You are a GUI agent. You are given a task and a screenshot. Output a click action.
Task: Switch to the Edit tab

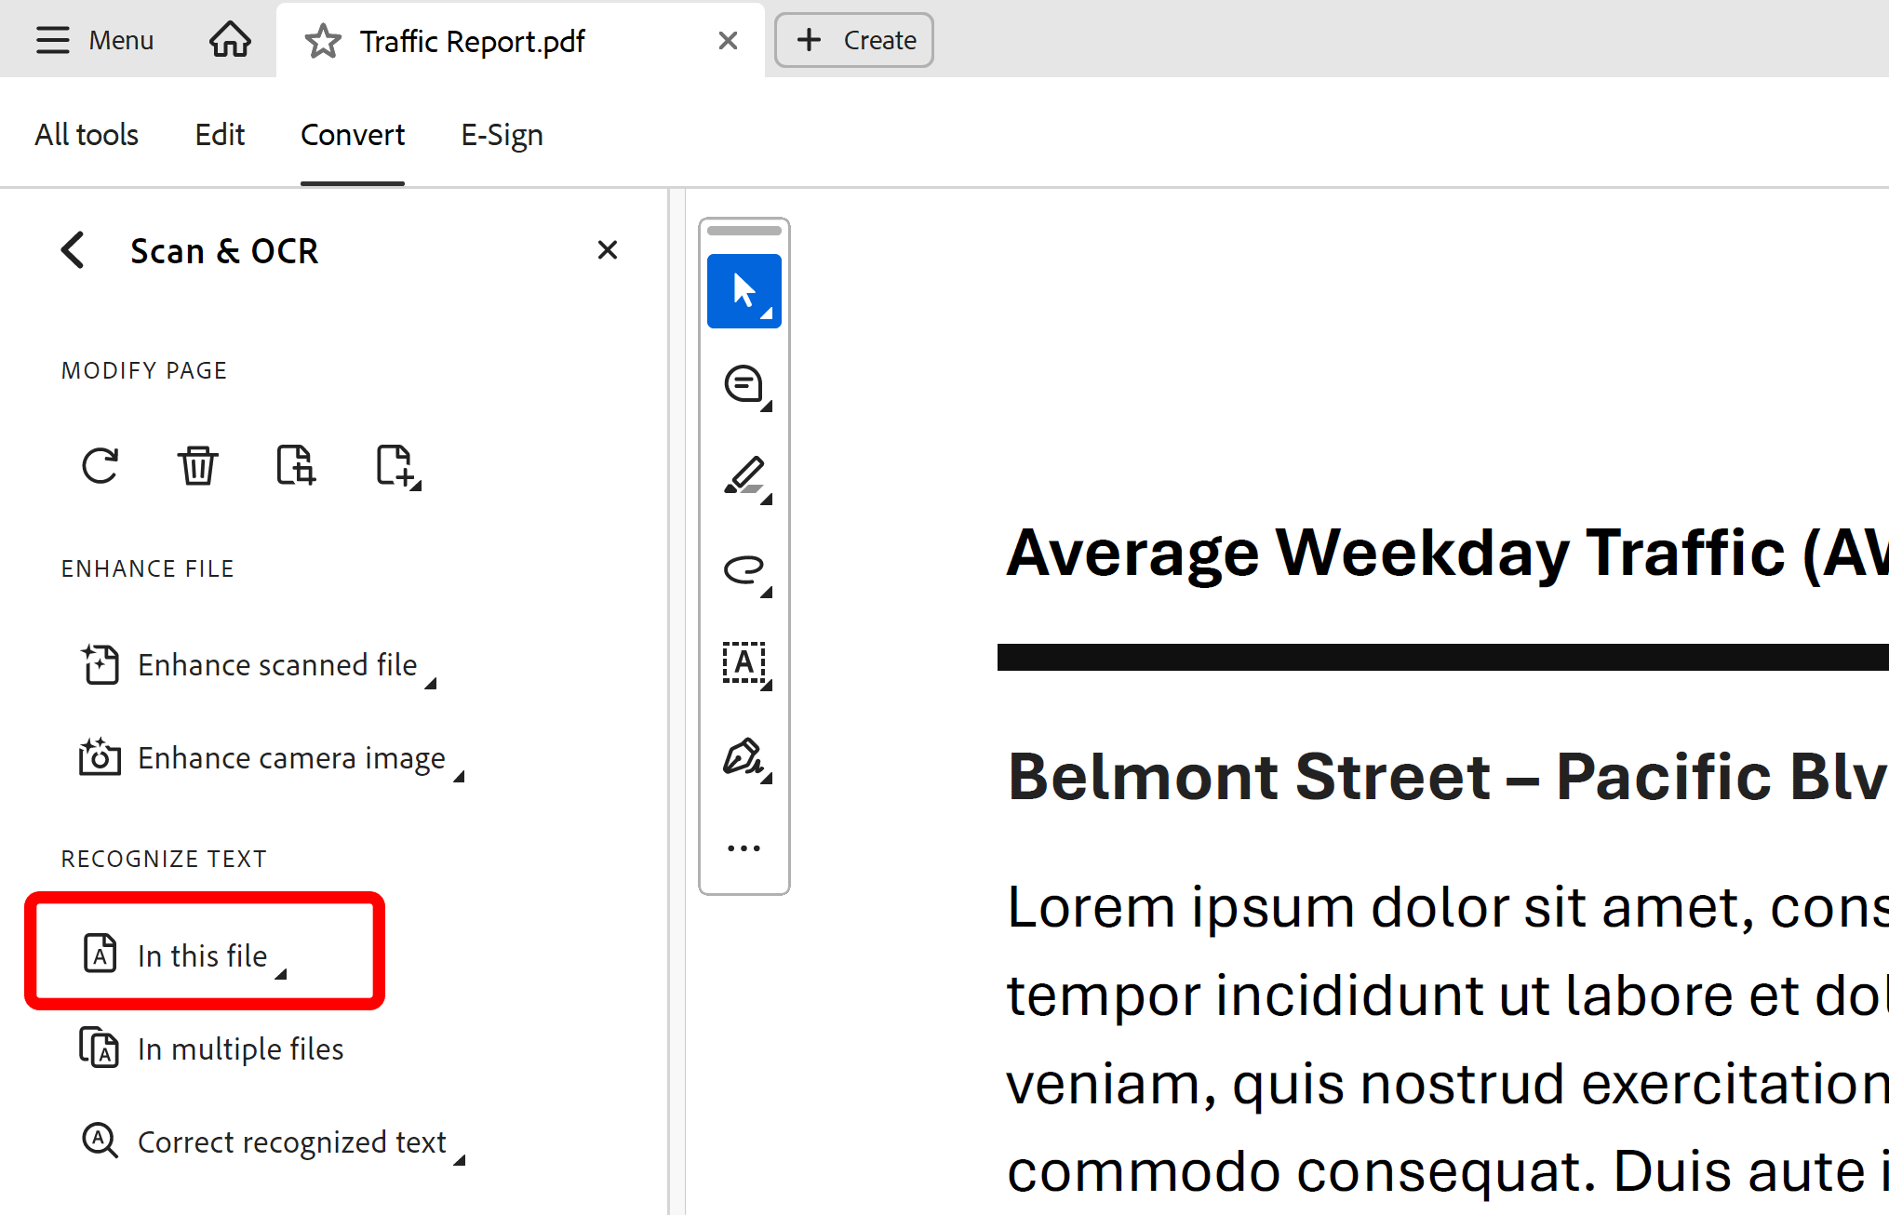point(220,135)
